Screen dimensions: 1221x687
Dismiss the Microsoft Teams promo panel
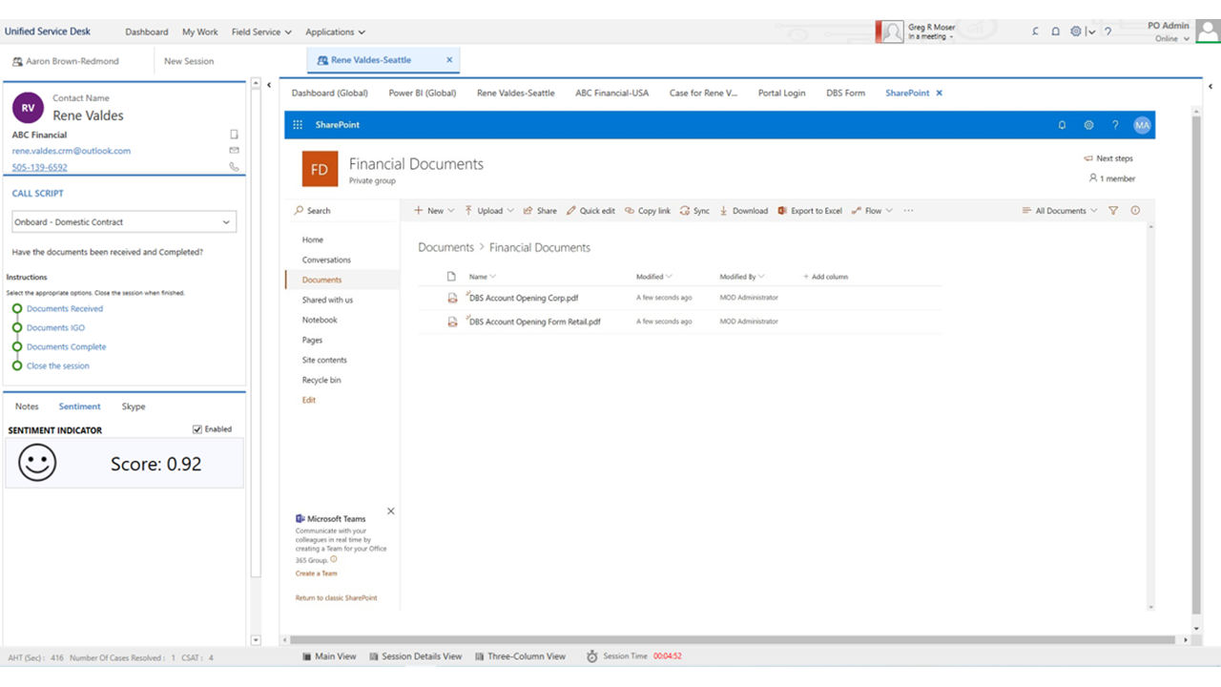pyautogui.click(x=390, y=511)
